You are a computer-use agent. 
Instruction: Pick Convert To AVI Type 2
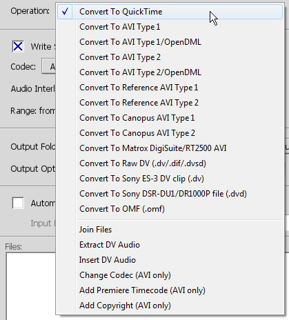pyautogui.click(x=170, y=57)
